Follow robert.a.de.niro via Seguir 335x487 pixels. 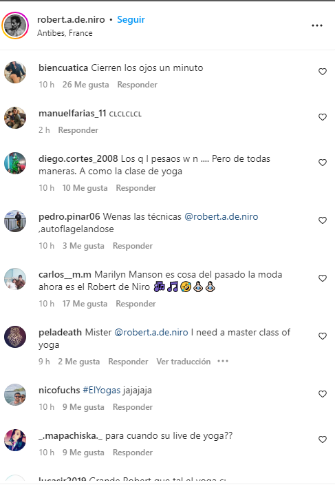click(x=131, y=19)
